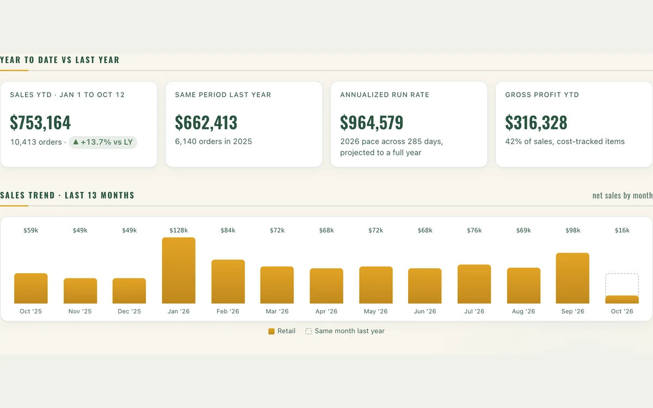
Task: Click the Feb '26 sales bar
Action: [x=228, y=282]
